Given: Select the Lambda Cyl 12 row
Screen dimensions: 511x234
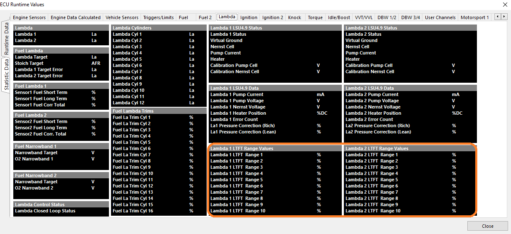Looking at the screenshot, I should pos(159,103).
